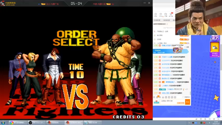This screenshot has height=125, width=222.
Task: Click player two's name right of score
Action: pyautogui.click(x=99, y=4)
